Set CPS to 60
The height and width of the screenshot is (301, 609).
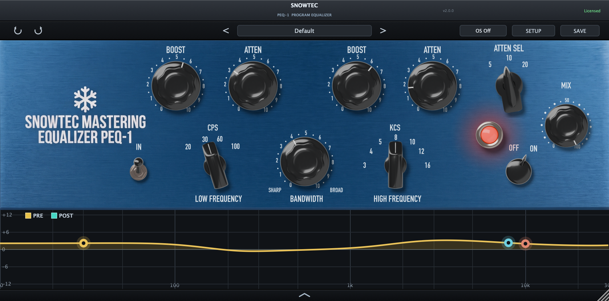[219, 139]
